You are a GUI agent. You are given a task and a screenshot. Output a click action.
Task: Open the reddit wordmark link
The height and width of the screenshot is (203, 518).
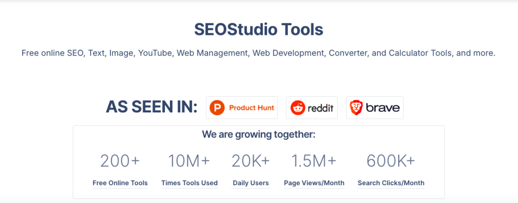320,108
